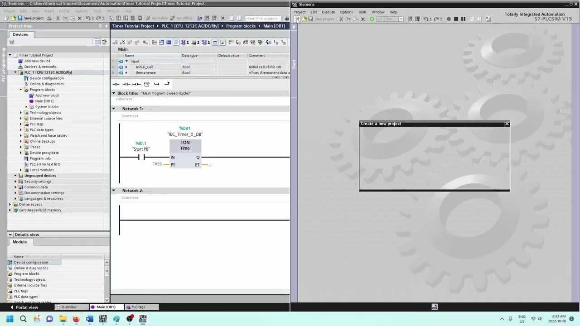Click the delete X icon in TIA Portal toolbar
580x326 pixels.
[x=80, y=18]
